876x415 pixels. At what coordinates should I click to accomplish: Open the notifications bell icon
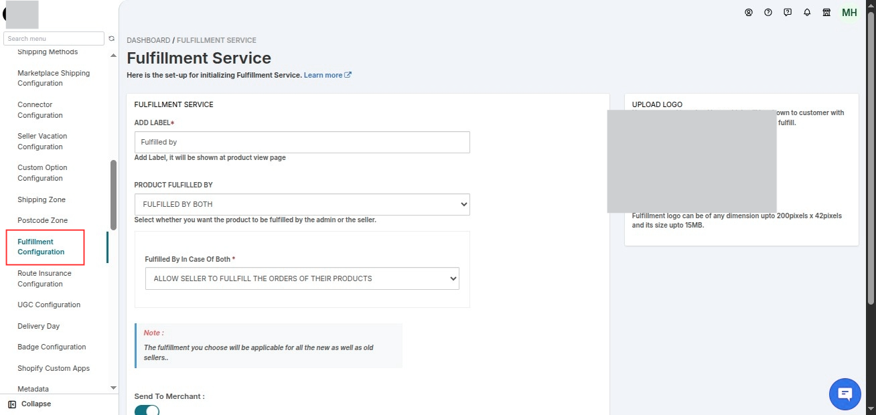(x=807, y=13)
